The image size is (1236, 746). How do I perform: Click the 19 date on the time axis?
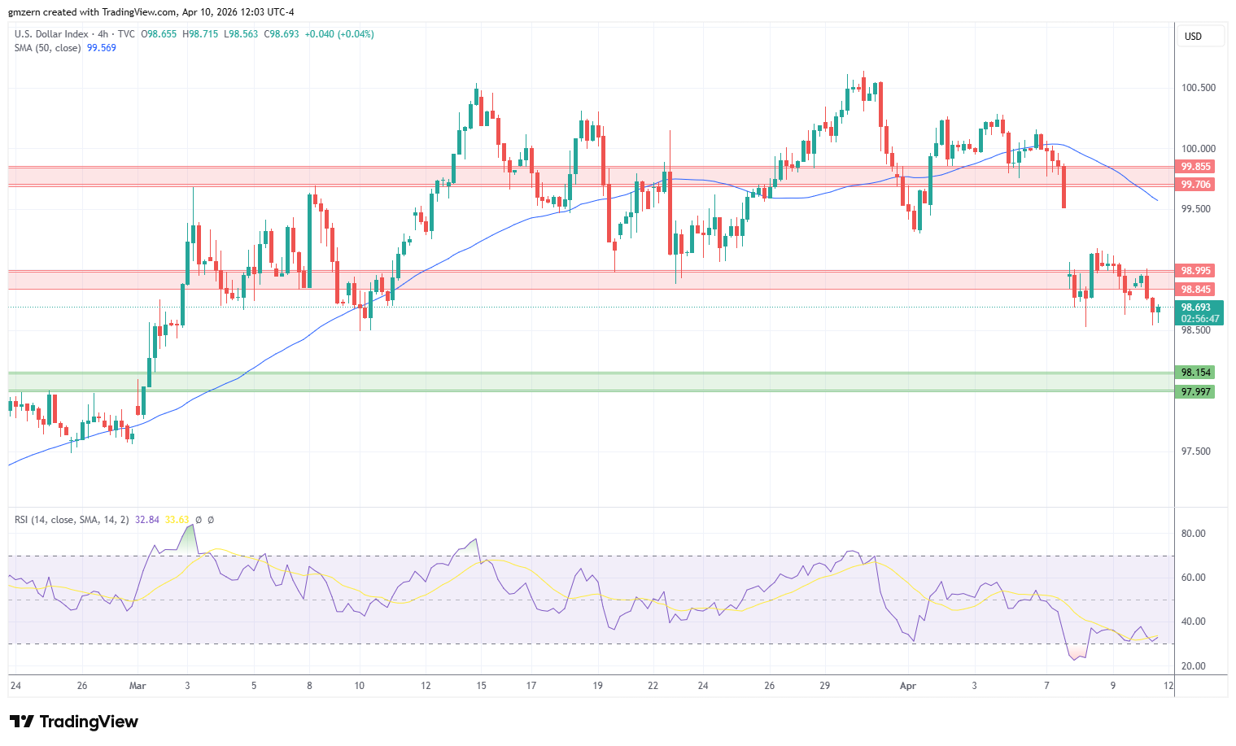coord(597,686)
